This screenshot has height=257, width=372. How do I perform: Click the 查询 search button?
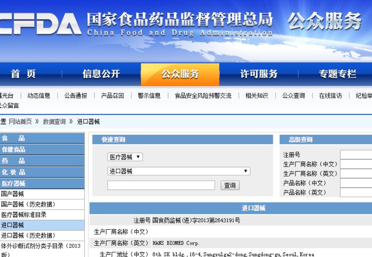point(230,185)
